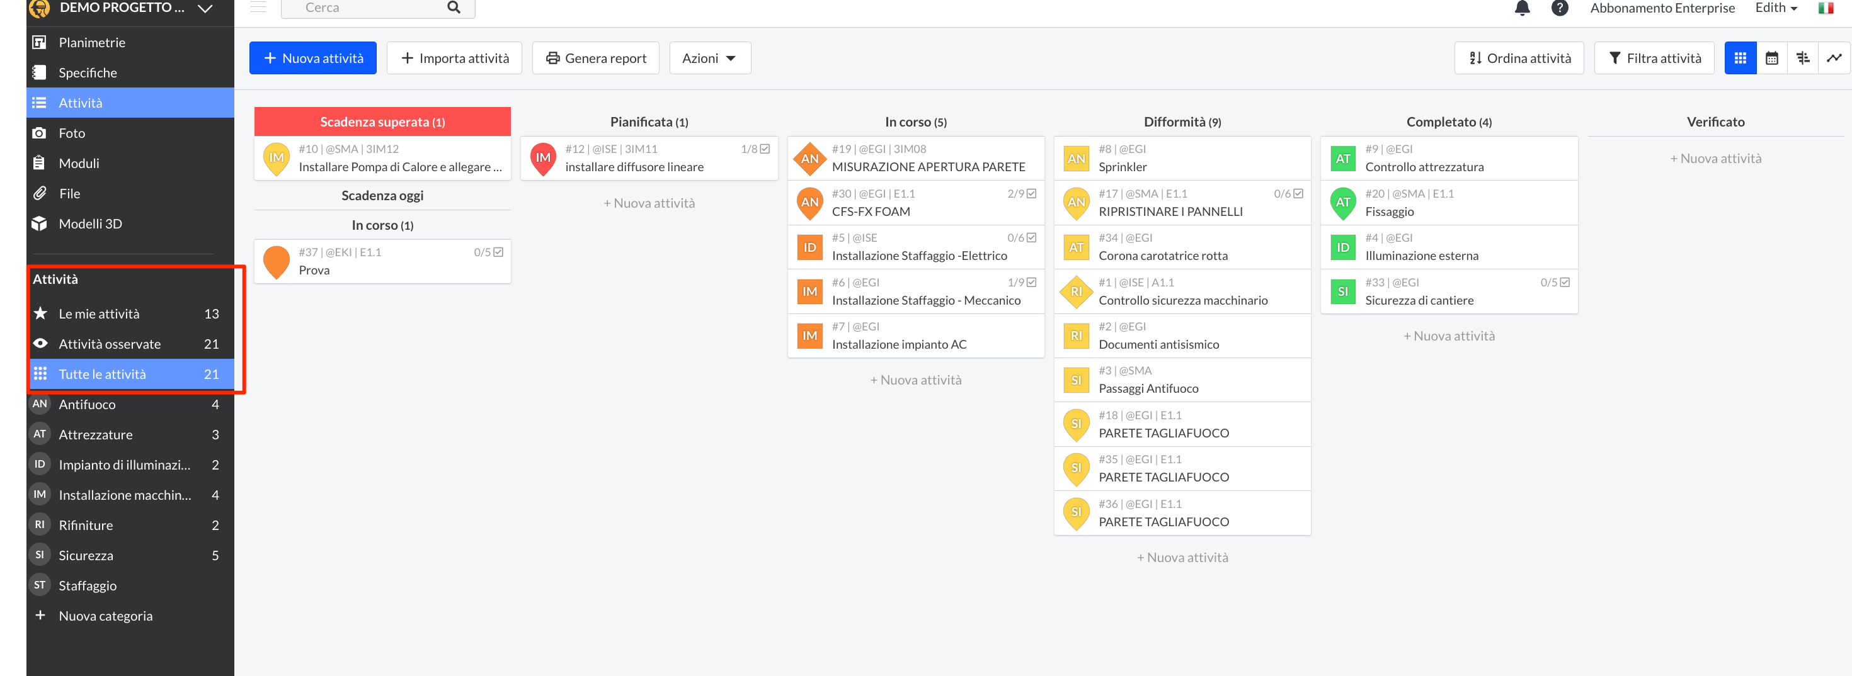Click checklist 0/6 on Installazione Staffaggio -Elettrico
The image size is (1852, 676).
[1022, 238]
